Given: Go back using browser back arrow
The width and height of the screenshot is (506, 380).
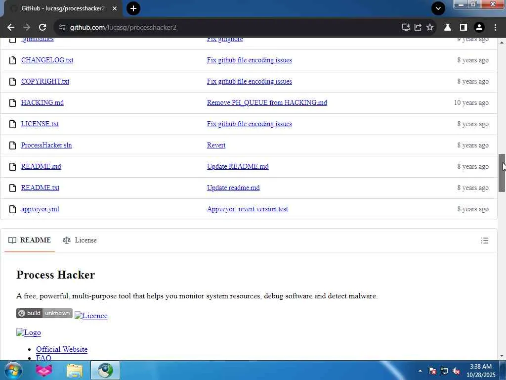Looking at the screenshot, I should pyautogui.click(x=11, y=28).
